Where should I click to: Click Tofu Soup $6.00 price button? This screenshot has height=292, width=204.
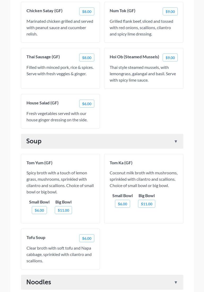tap(87, 238)
